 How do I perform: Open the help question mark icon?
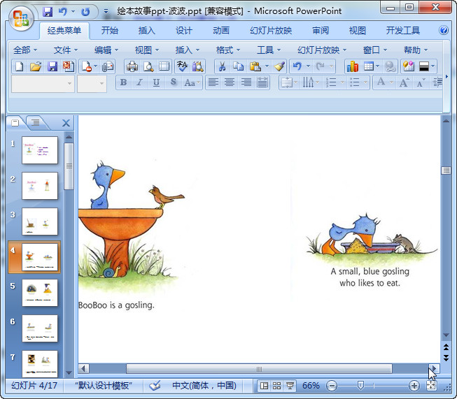click(444, 30)
